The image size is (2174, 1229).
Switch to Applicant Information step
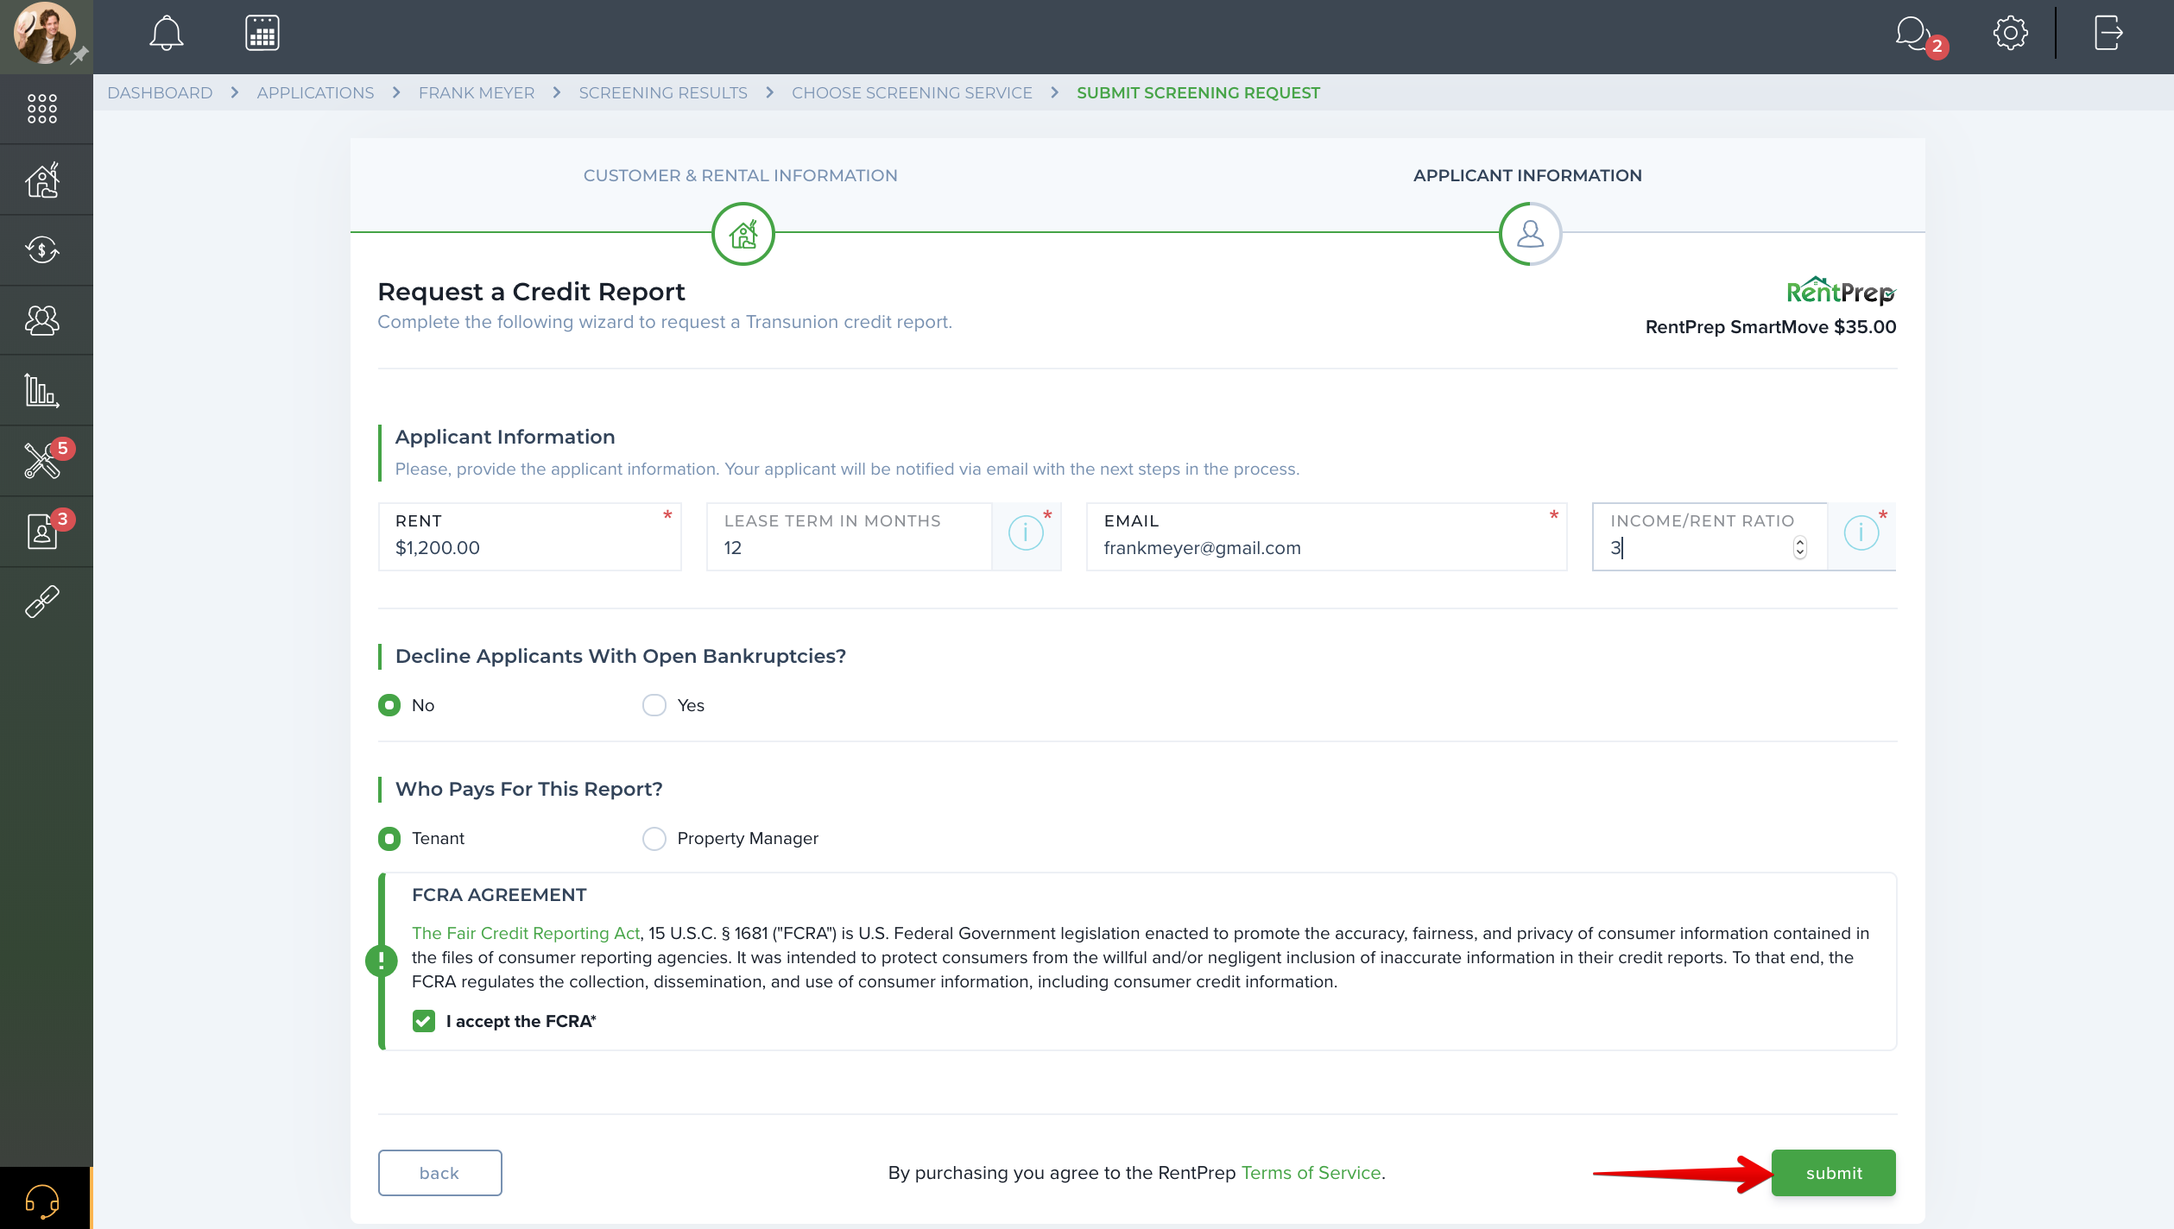[1527, 175]
